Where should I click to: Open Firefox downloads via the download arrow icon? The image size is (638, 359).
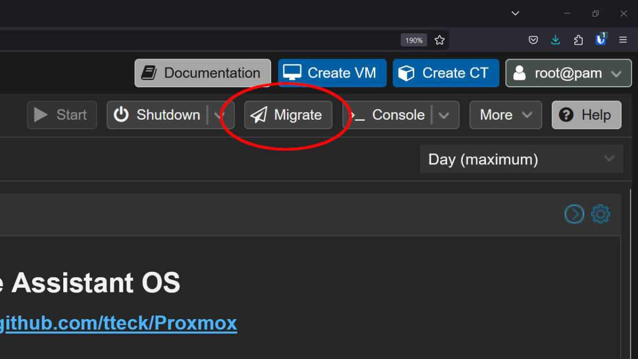pyautogui.click(x=556, y=39)
